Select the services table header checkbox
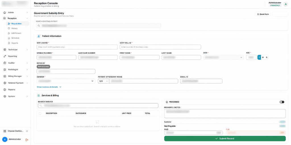The width and height of the screenshot is (291, 145). (x=40, y=113)
